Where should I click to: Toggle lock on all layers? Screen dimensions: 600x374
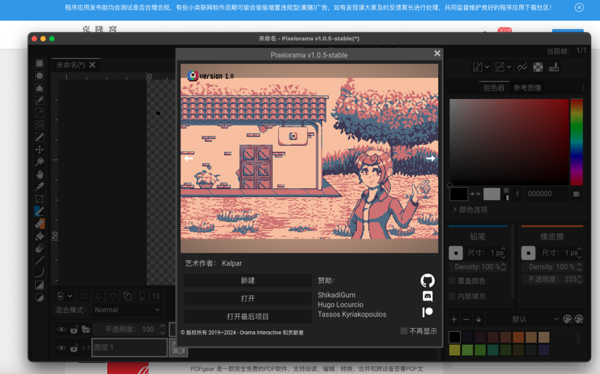[x=74, y=329]
